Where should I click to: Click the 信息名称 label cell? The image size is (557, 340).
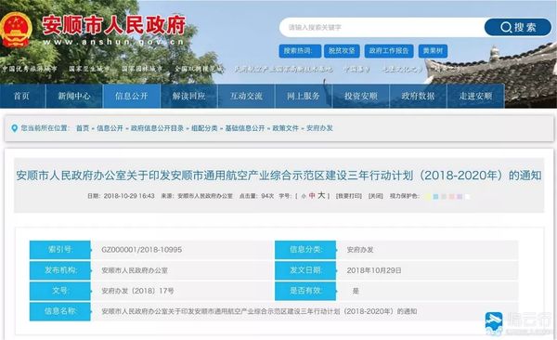60,311
